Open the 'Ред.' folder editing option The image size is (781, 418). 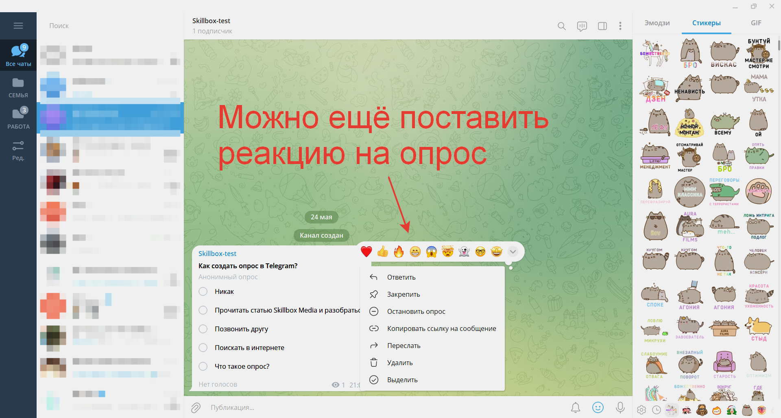pos(18,150)
